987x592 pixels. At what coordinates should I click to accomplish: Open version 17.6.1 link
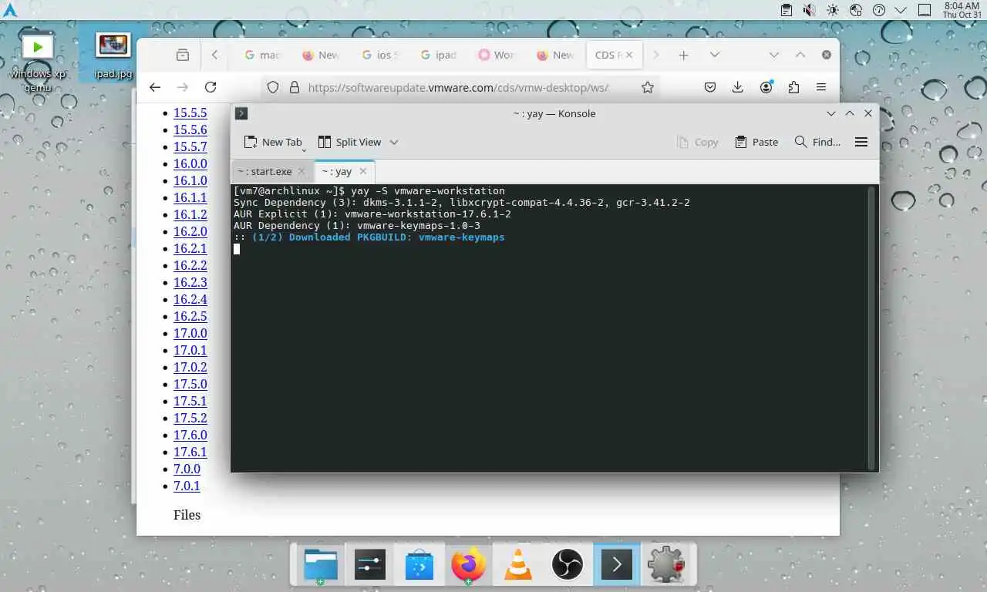click(x=190, y=452)
